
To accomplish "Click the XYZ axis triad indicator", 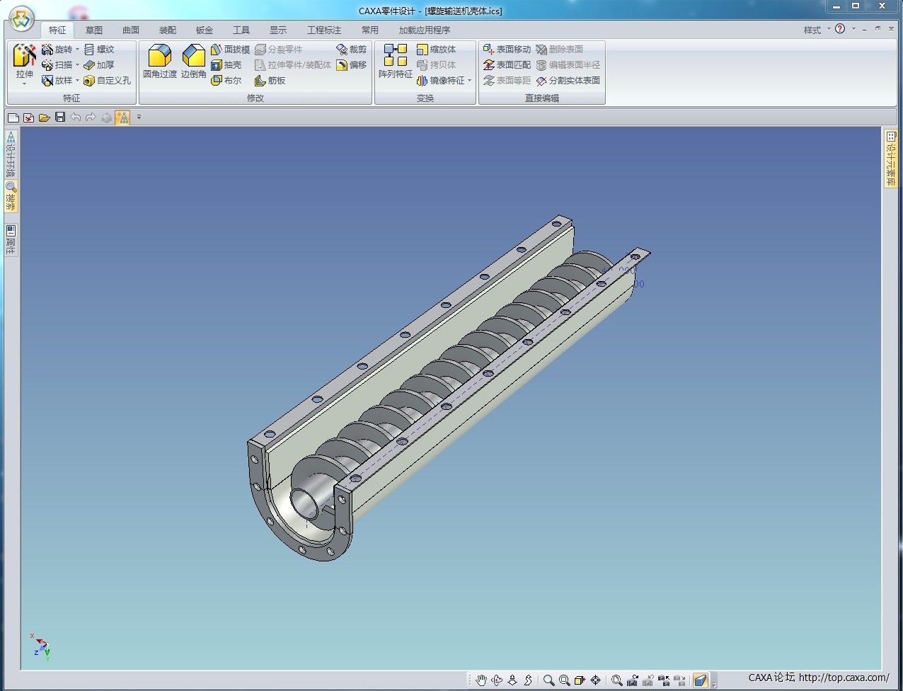I will click(40, 646).
